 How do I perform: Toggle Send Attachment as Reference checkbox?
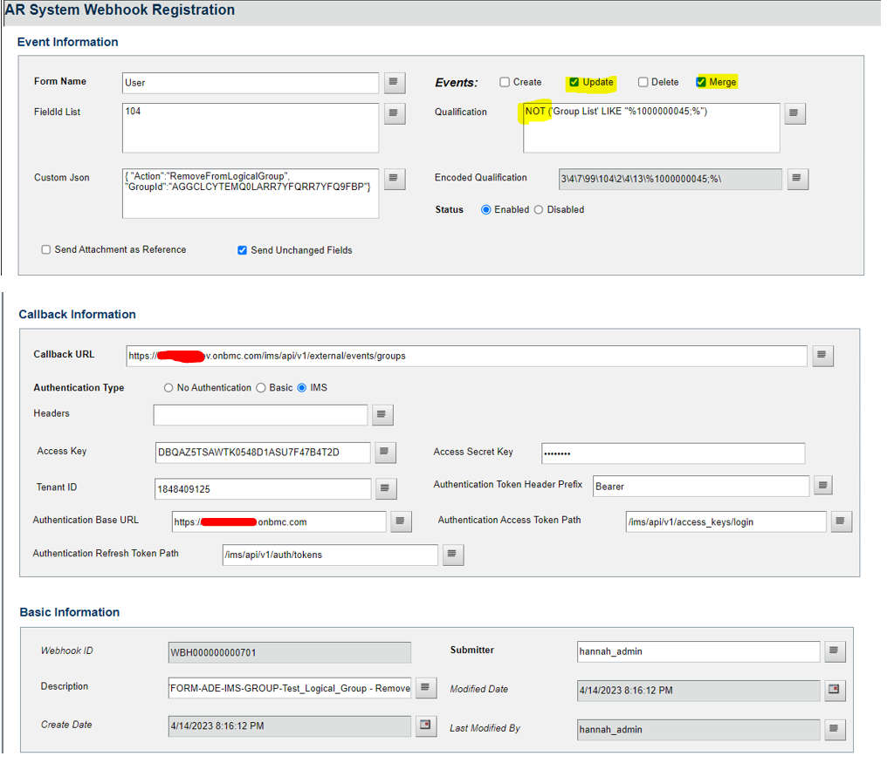pos(45,249)
